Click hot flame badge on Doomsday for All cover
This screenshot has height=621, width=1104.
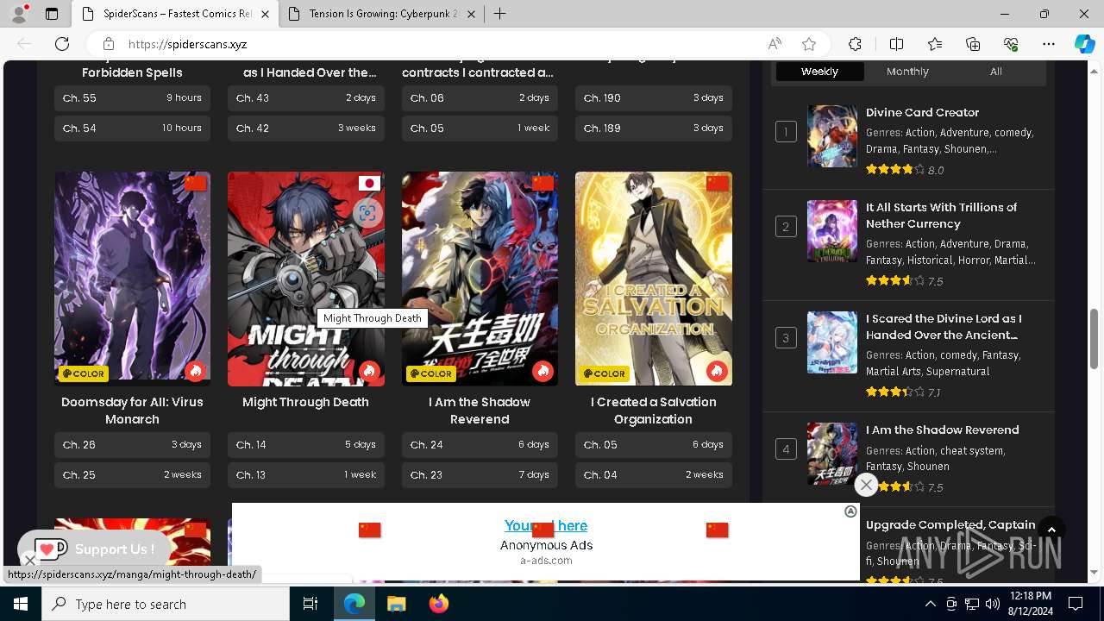coord(196,371)
